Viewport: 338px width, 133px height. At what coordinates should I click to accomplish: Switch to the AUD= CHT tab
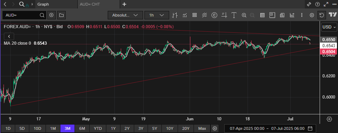click(90, 4)
